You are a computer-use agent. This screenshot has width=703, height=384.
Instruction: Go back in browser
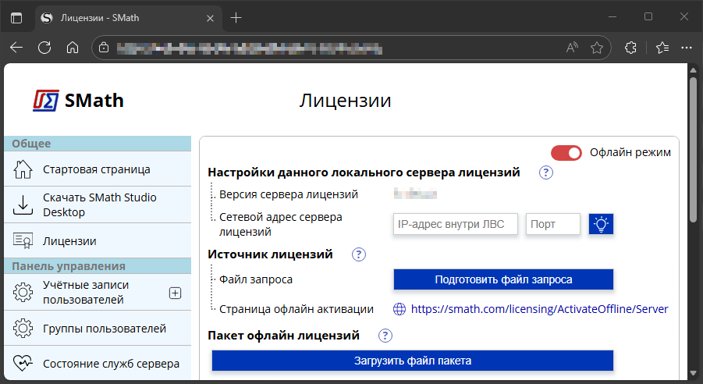click(x=16, y=48)
